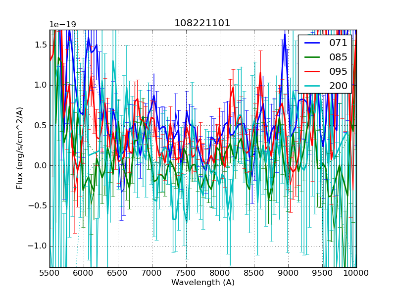Click the Wavelength (A) x-axis label

point(203,283)
